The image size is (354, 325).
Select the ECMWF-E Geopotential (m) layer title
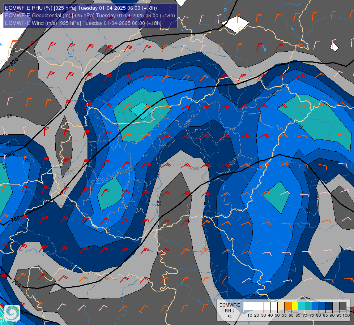click(x=90, y=16)
